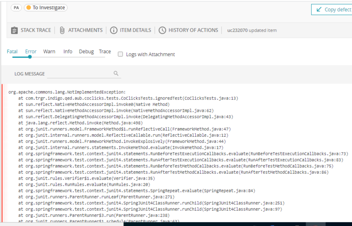352x226 pixels.
Task: Set log level to Info
Action: pyautogui.click(x=68, y=52)
